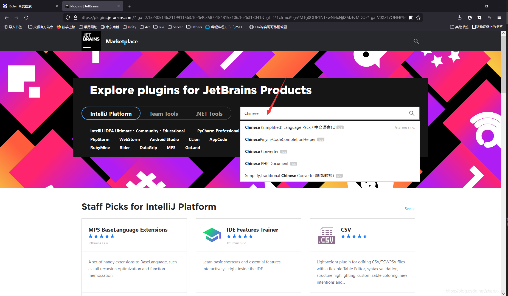Open DataGrip product link

(148, 148)
